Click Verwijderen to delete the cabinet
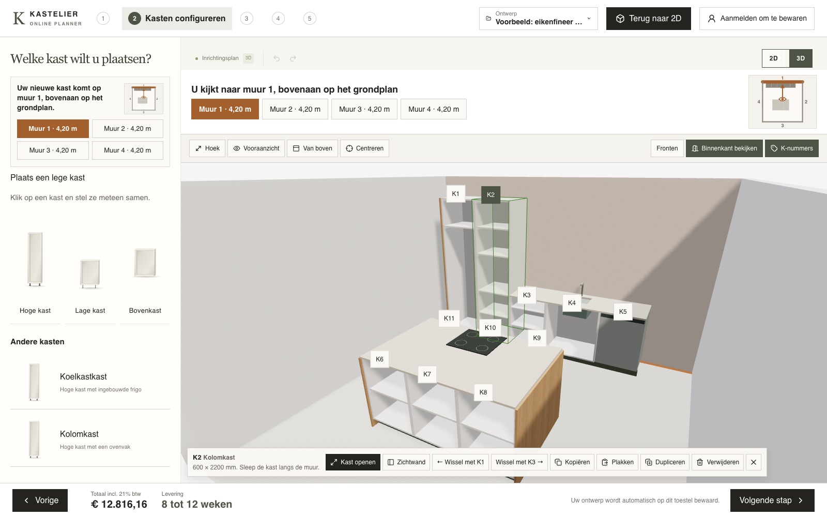Screen dimensions: 827x517 coord(717,462)
